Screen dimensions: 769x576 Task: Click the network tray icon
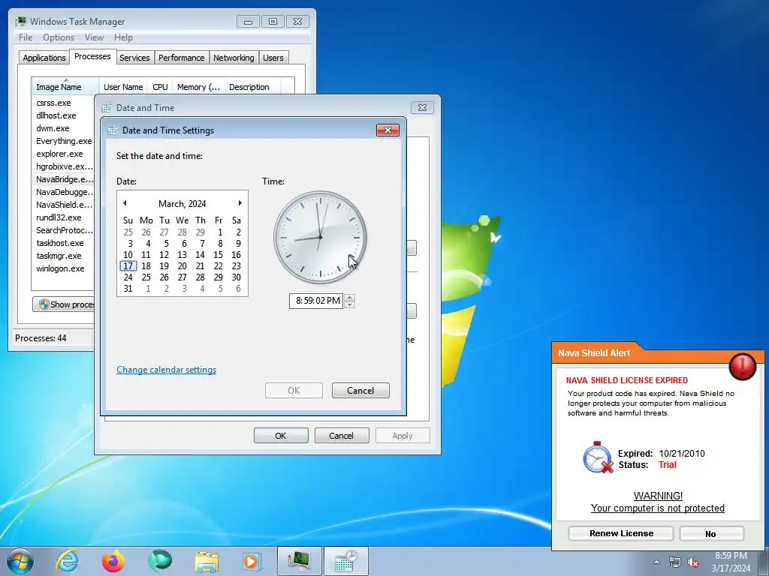pyautogui.click(x=675, y=562)
